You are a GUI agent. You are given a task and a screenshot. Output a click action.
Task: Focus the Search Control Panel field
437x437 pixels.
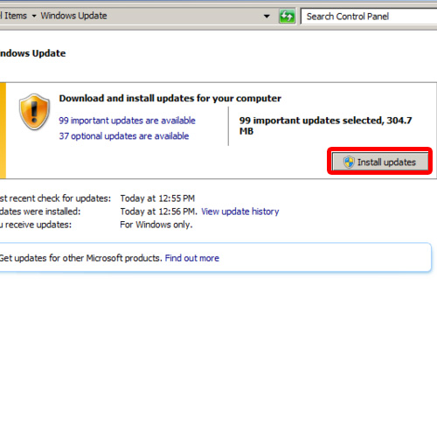[x=369, y=17]
